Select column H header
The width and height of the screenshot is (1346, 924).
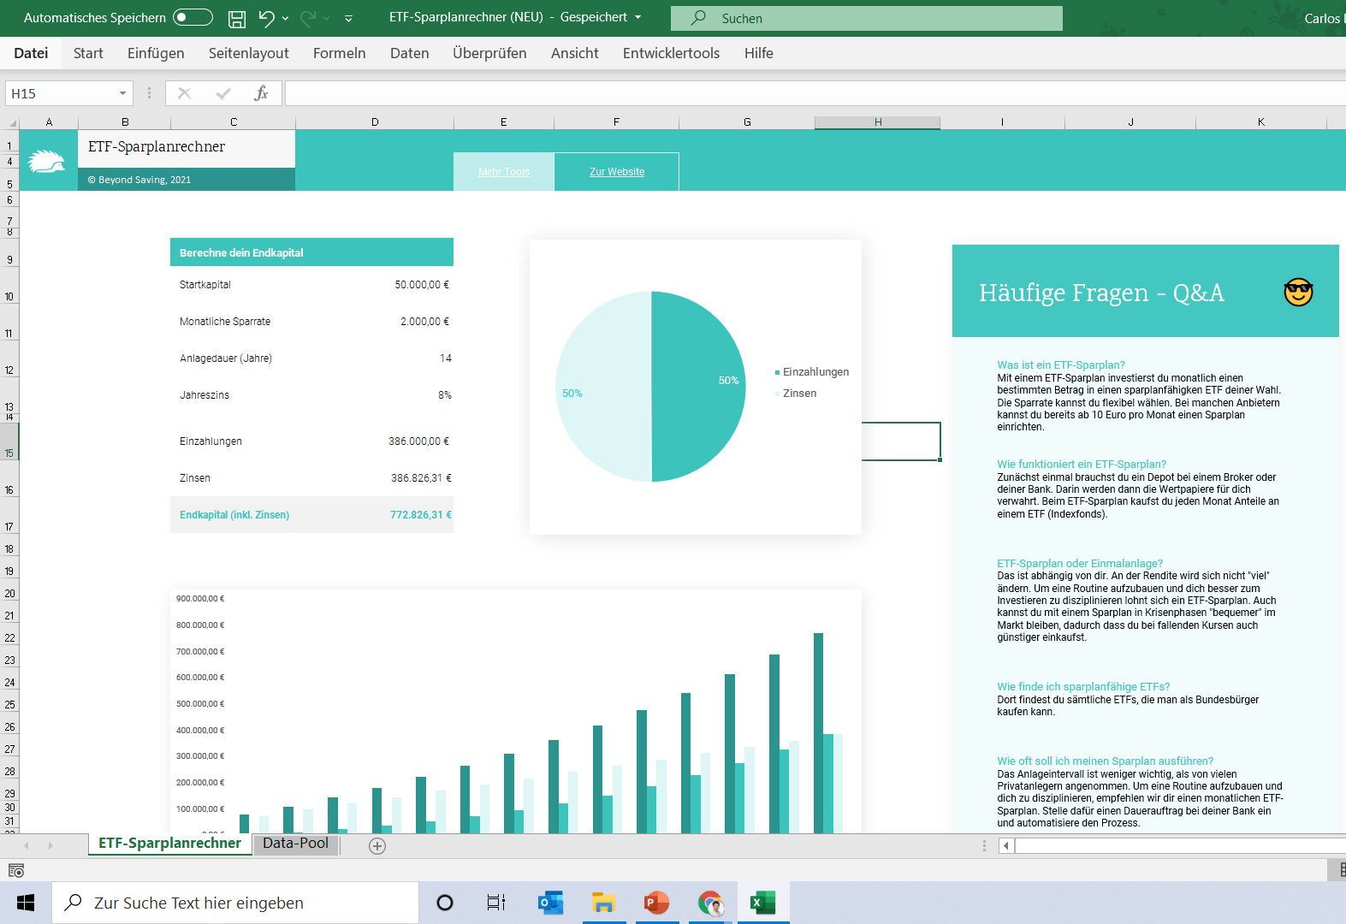(x=878, y=122)
